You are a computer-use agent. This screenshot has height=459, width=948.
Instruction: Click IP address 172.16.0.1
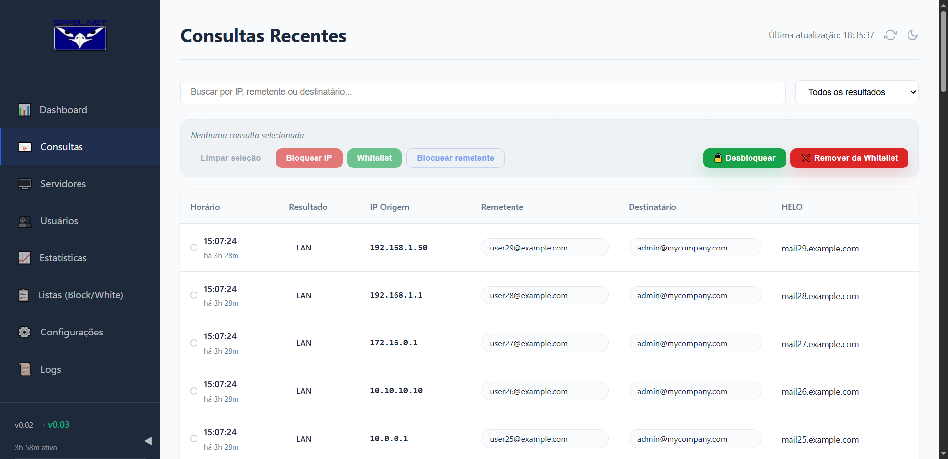click(394, 343)
